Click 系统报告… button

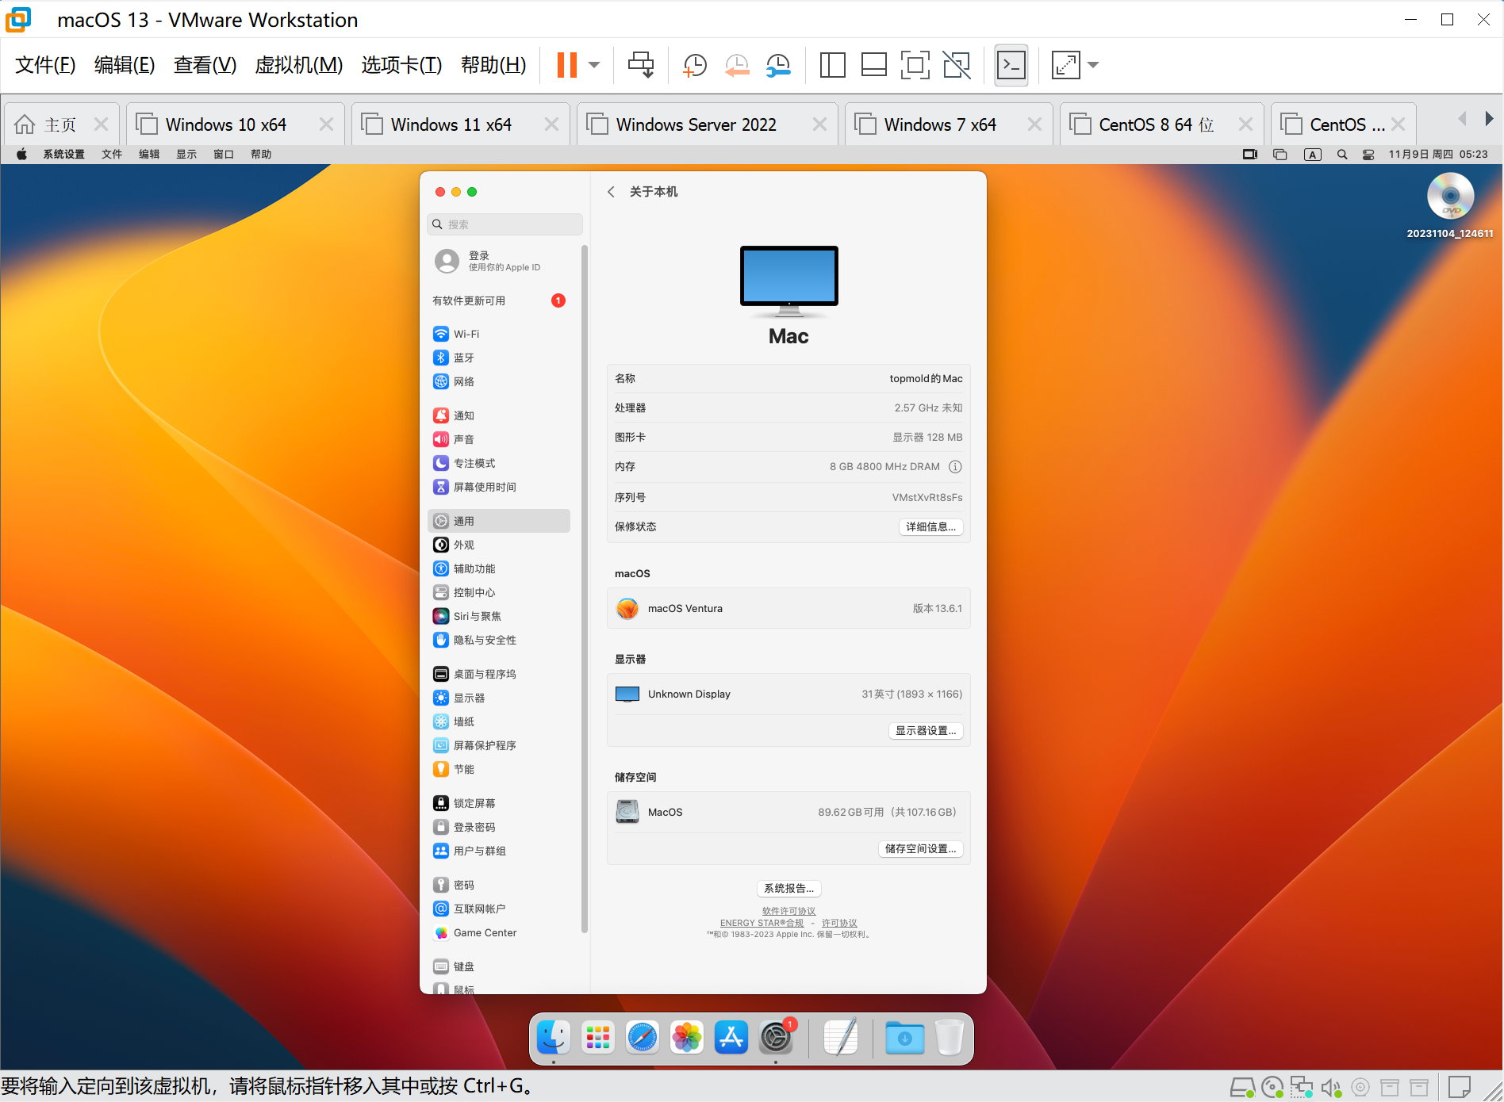(x=788, y=888)
